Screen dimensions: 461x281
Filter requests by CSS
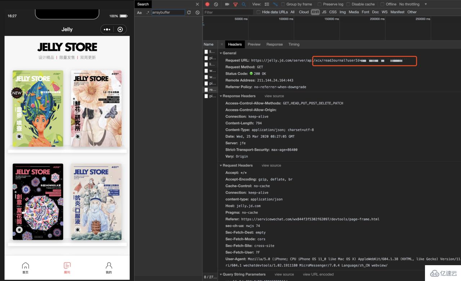tap(333, 12)
